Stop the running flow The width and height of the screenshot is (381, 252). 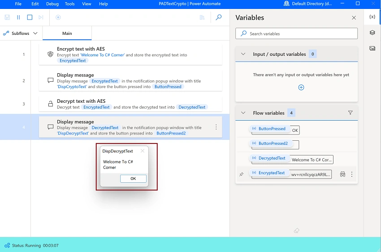click(30, 17)
